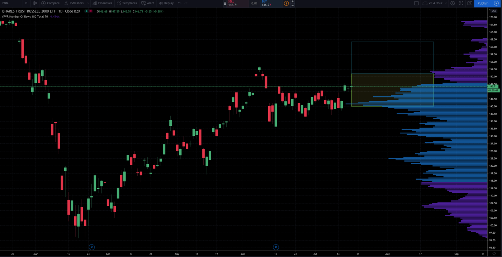This screenshot has height=257, width=502.
Task: Open the candlestick chart style selector
Action: tap(35, 3)
